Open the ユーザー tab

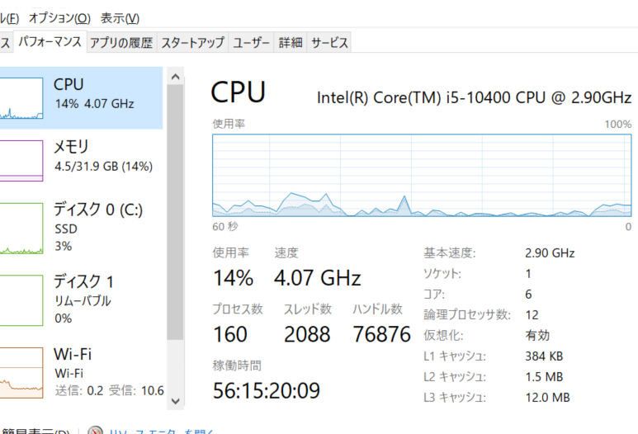click(x=251, y=43)
